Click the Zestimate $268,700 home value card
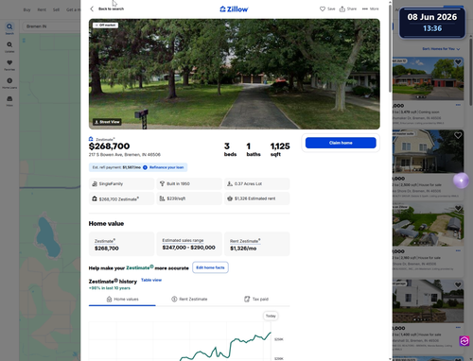This screenshot has height=361, width=473. pyautogui.click(x=121, y=244)
